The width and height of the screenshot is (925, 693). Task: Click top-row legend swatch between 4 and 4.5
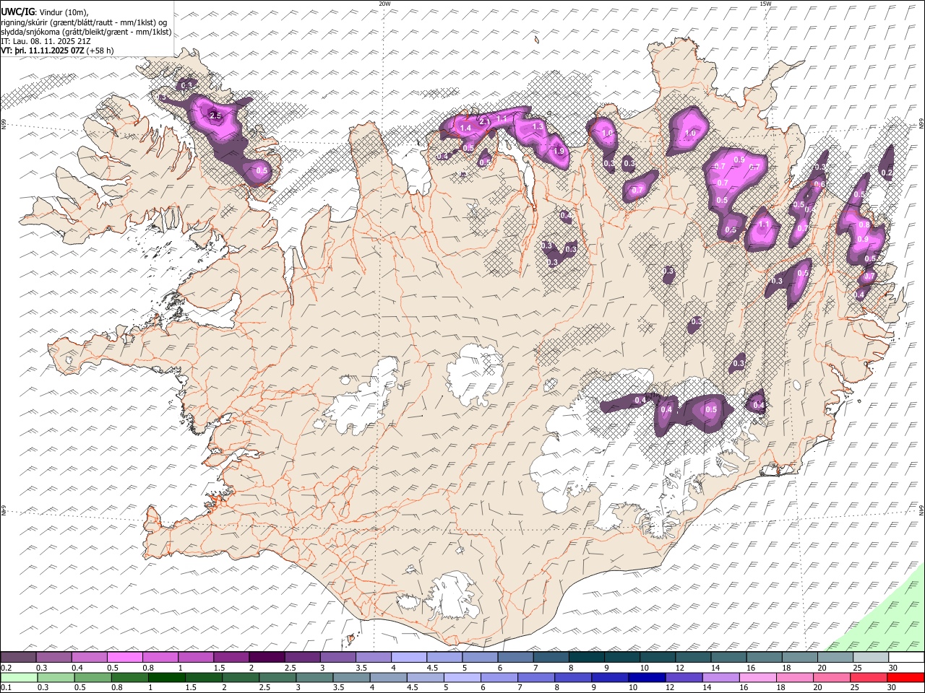coord(409,658)
